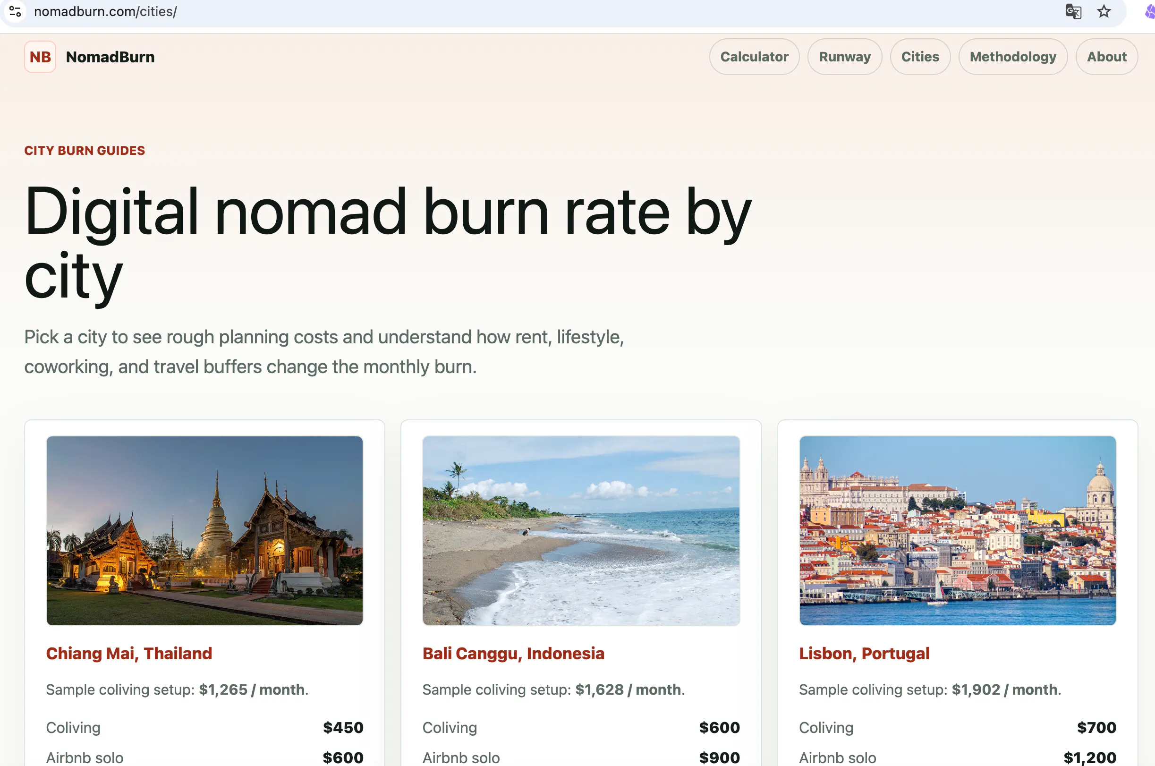Click the CITY BURN GUIDES label

(85, 151)
